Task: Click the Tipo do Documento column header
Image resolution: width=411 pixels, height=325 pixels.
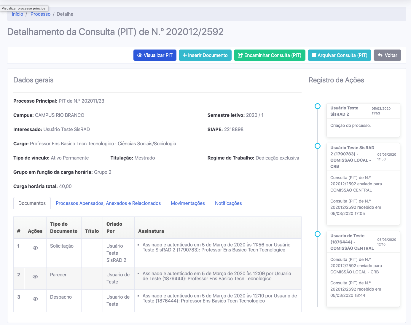Action: 64,227
